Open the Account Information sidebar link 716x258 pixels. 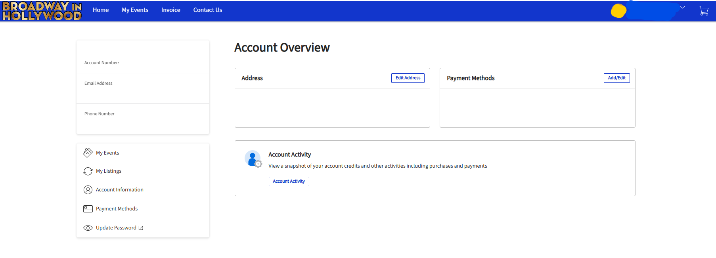coord(120,190)
